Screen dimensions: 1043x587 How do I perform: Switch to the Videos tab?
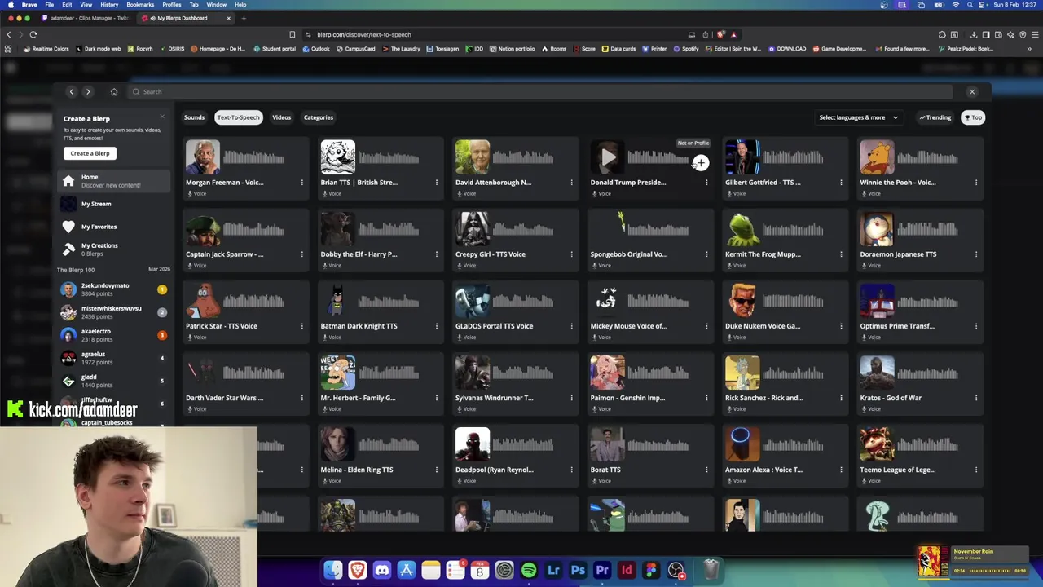pos(281,117)
